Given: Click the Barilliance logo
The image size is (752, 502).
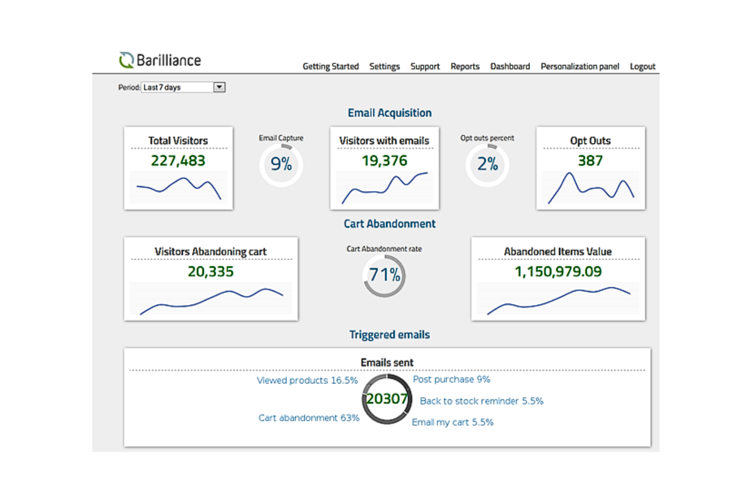Looking at the screenshot, I should click(x=159, y=60).
